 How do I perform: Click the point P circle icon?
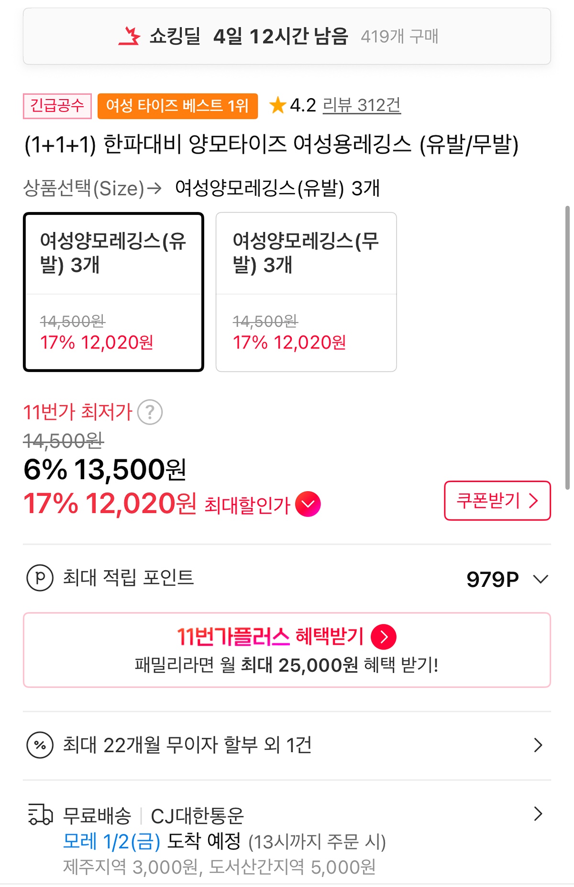40,578
